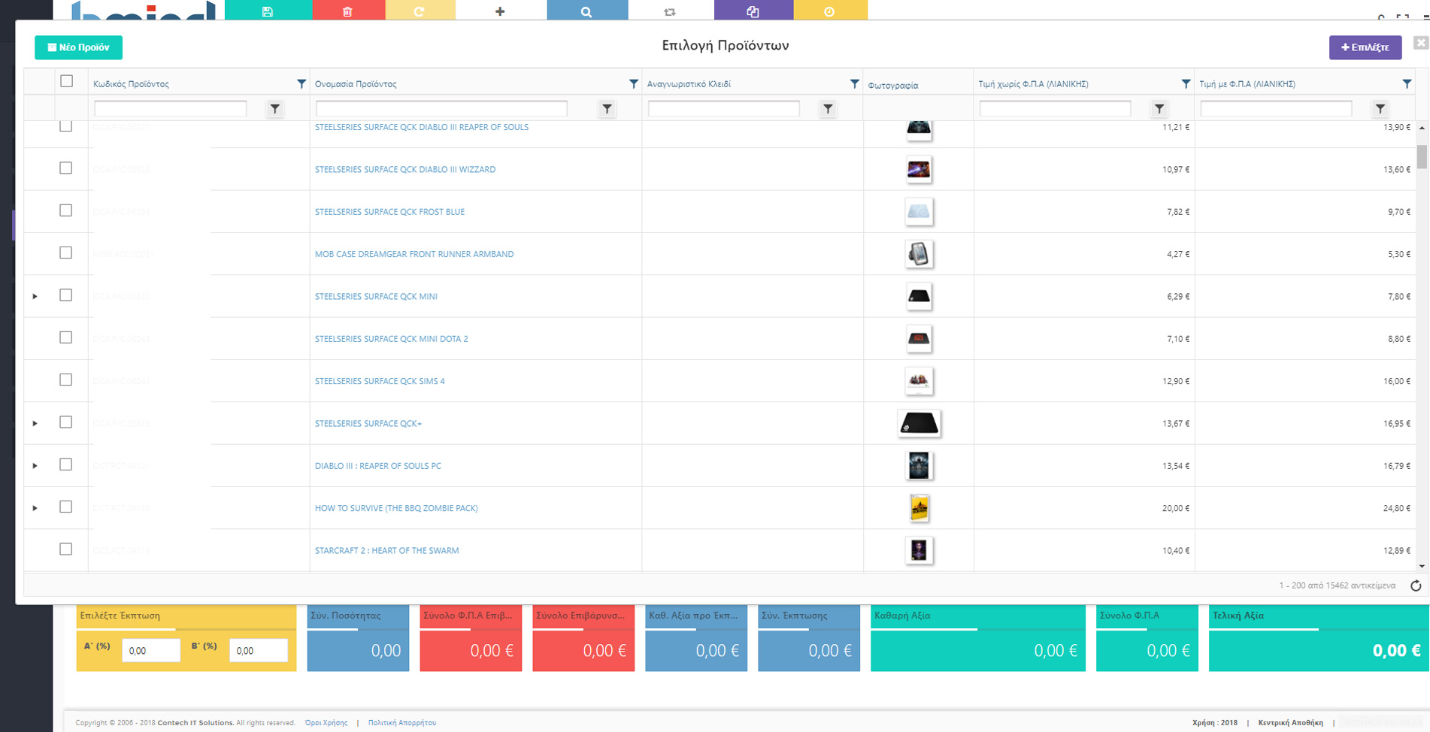Expand the DIABLO III : REAPER OF SOULS PC row
The height and width of the screenshot is (732, 1430).
pos(35,466)
